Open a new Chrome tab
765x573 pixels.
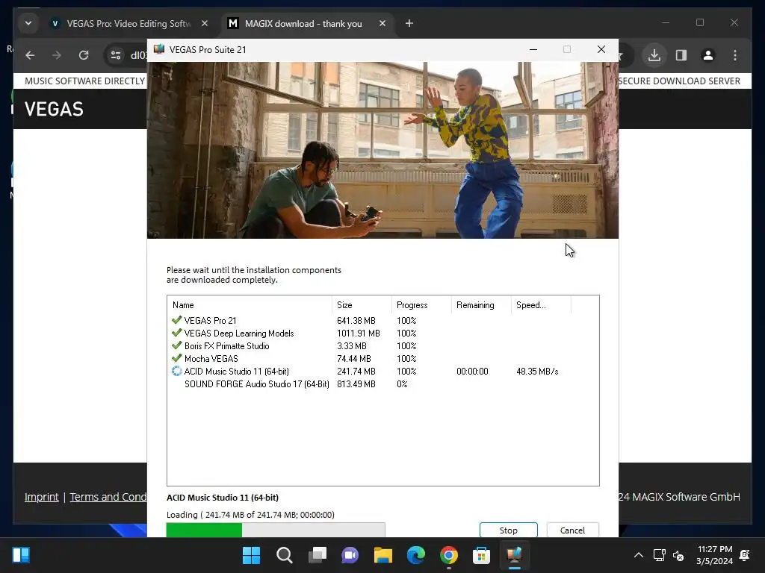[409, 23]
